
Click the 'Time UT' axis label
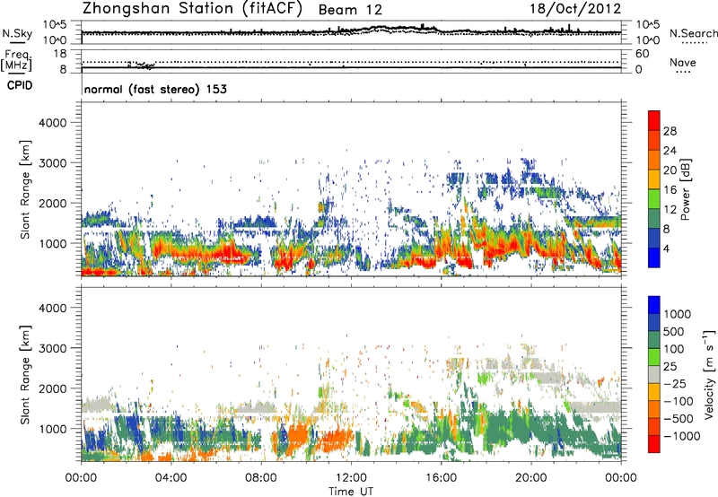[351, 492]
